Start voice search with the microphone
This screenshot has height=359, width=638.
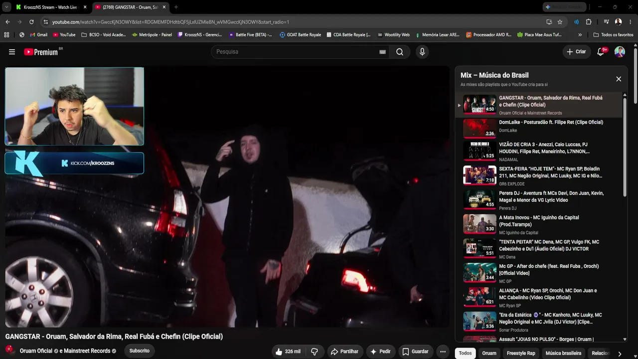click(422, 52)
